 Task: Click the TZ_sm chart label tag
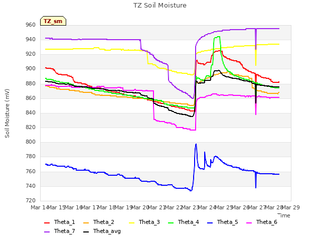(53, 21)
